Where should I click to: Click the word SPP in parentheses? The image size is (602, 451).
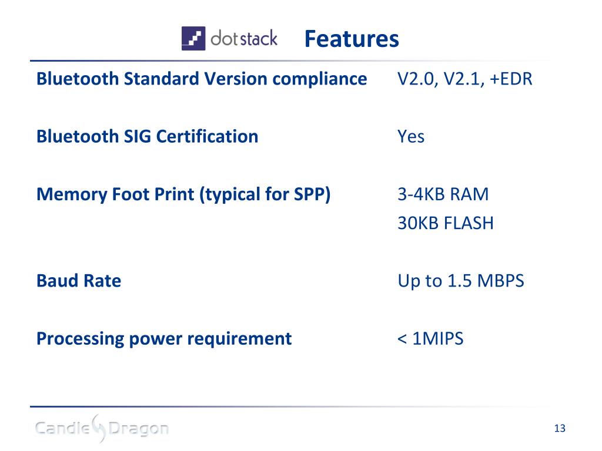point(310,194)
